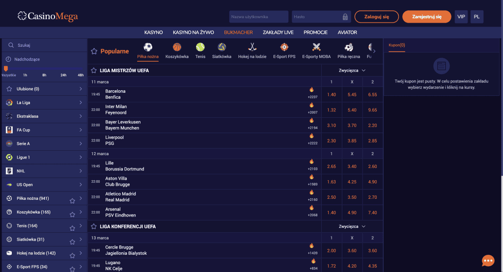This screenshot has height=272, width=503.
Task: Click the Szukaj search field
Action: click(x=44, y=45)
